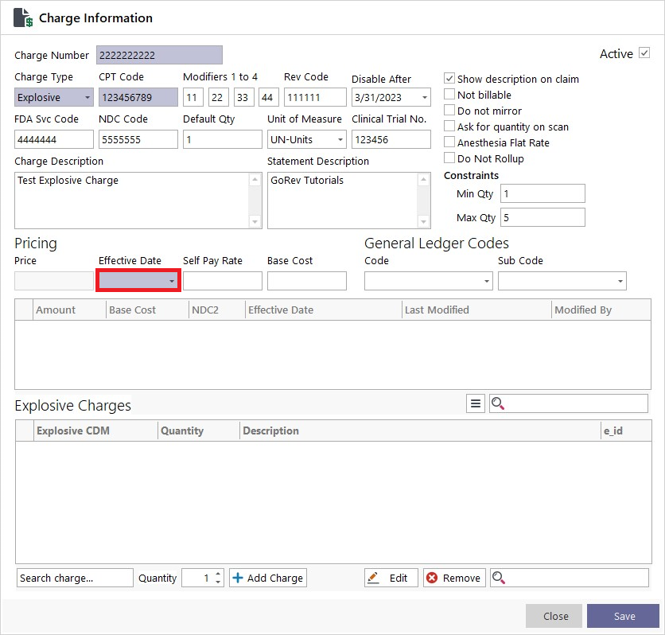665x635 pixels.
Task: Click the e_id column header
Action: [626, 430]
